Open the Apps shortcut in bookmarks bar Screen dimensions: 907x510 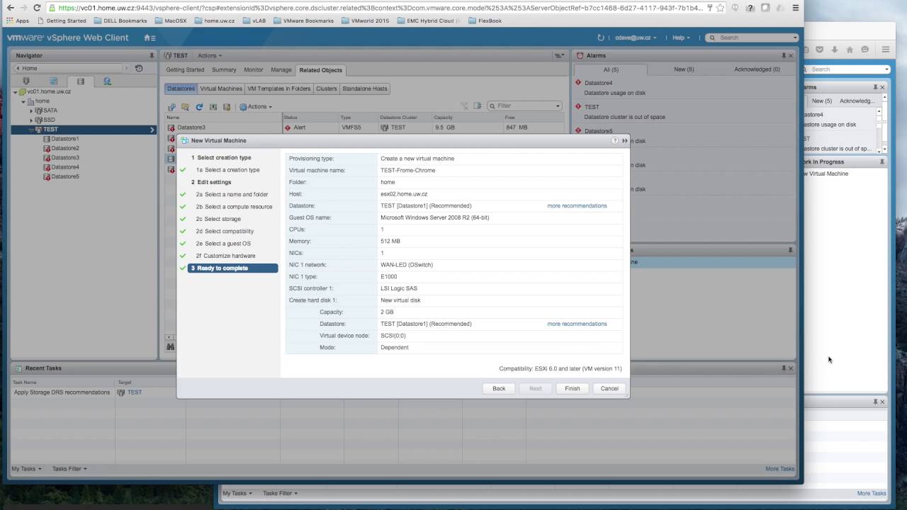pos(18,21)
